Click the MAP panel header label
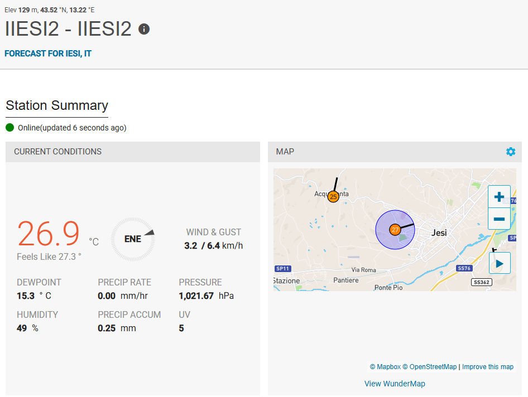528x397 pixels. click(285, 152)
